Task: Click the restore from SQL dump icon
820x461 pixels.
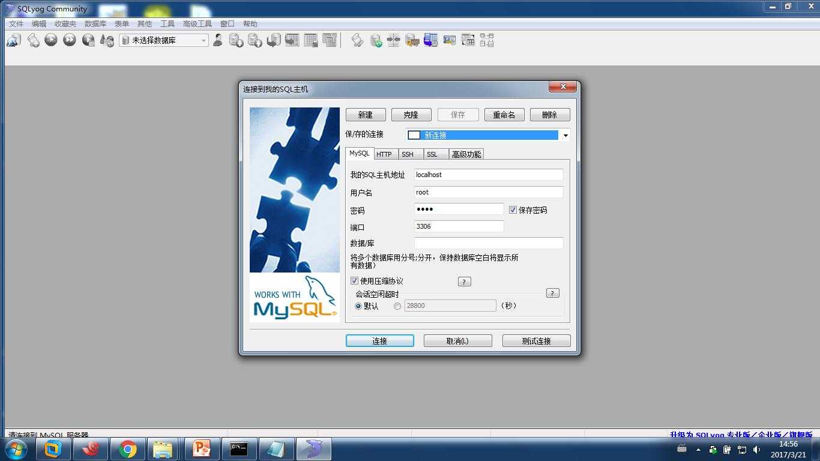Action: click(274, 40)
